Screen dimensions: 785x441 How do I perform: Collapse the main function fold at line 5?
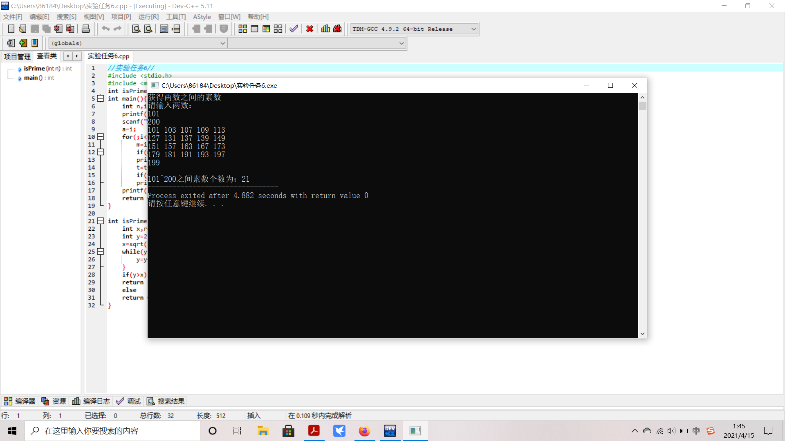[101, 98]
